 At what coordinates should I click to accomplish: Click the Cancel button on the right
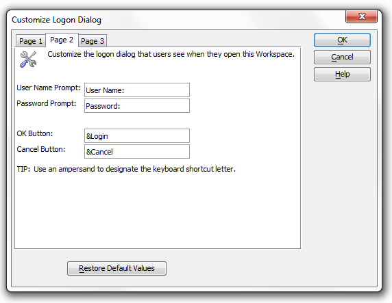tap(342, 57)
